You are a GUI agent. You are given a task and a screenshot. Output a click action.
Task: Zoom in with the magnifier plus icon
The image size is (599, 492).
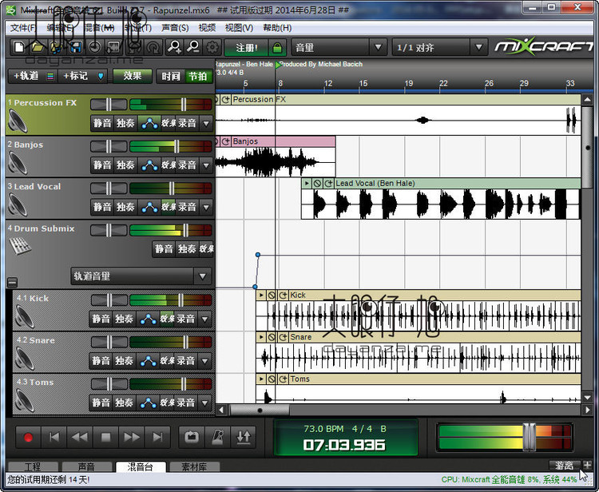coord(175,47)
